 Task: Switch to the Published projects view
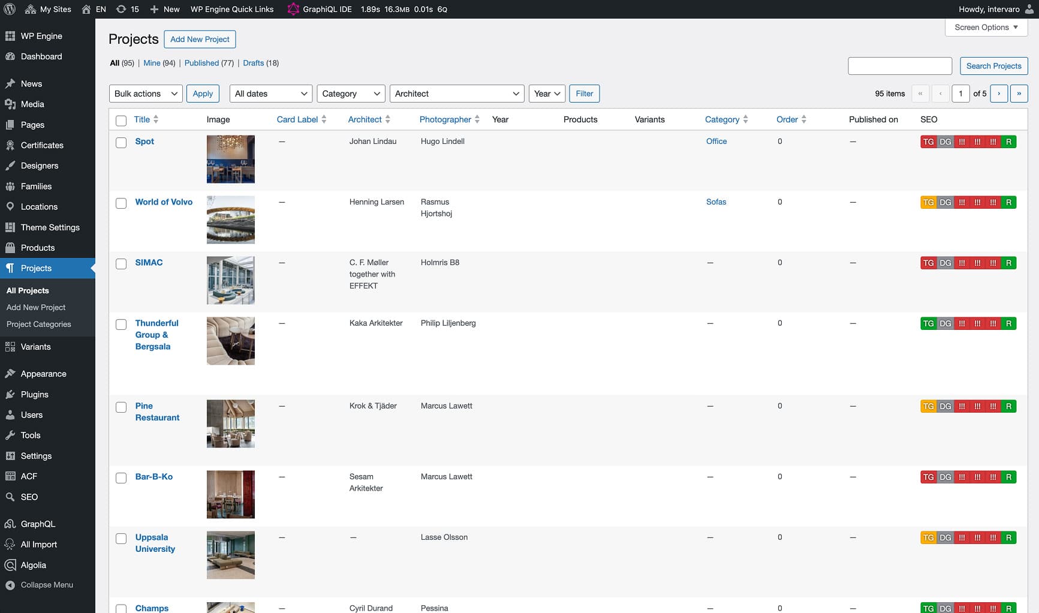203,62
